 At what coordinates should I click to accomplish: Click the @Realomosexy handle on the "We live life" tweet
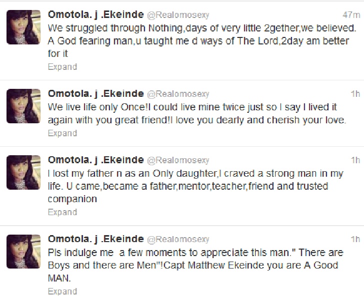pos(177,94)
